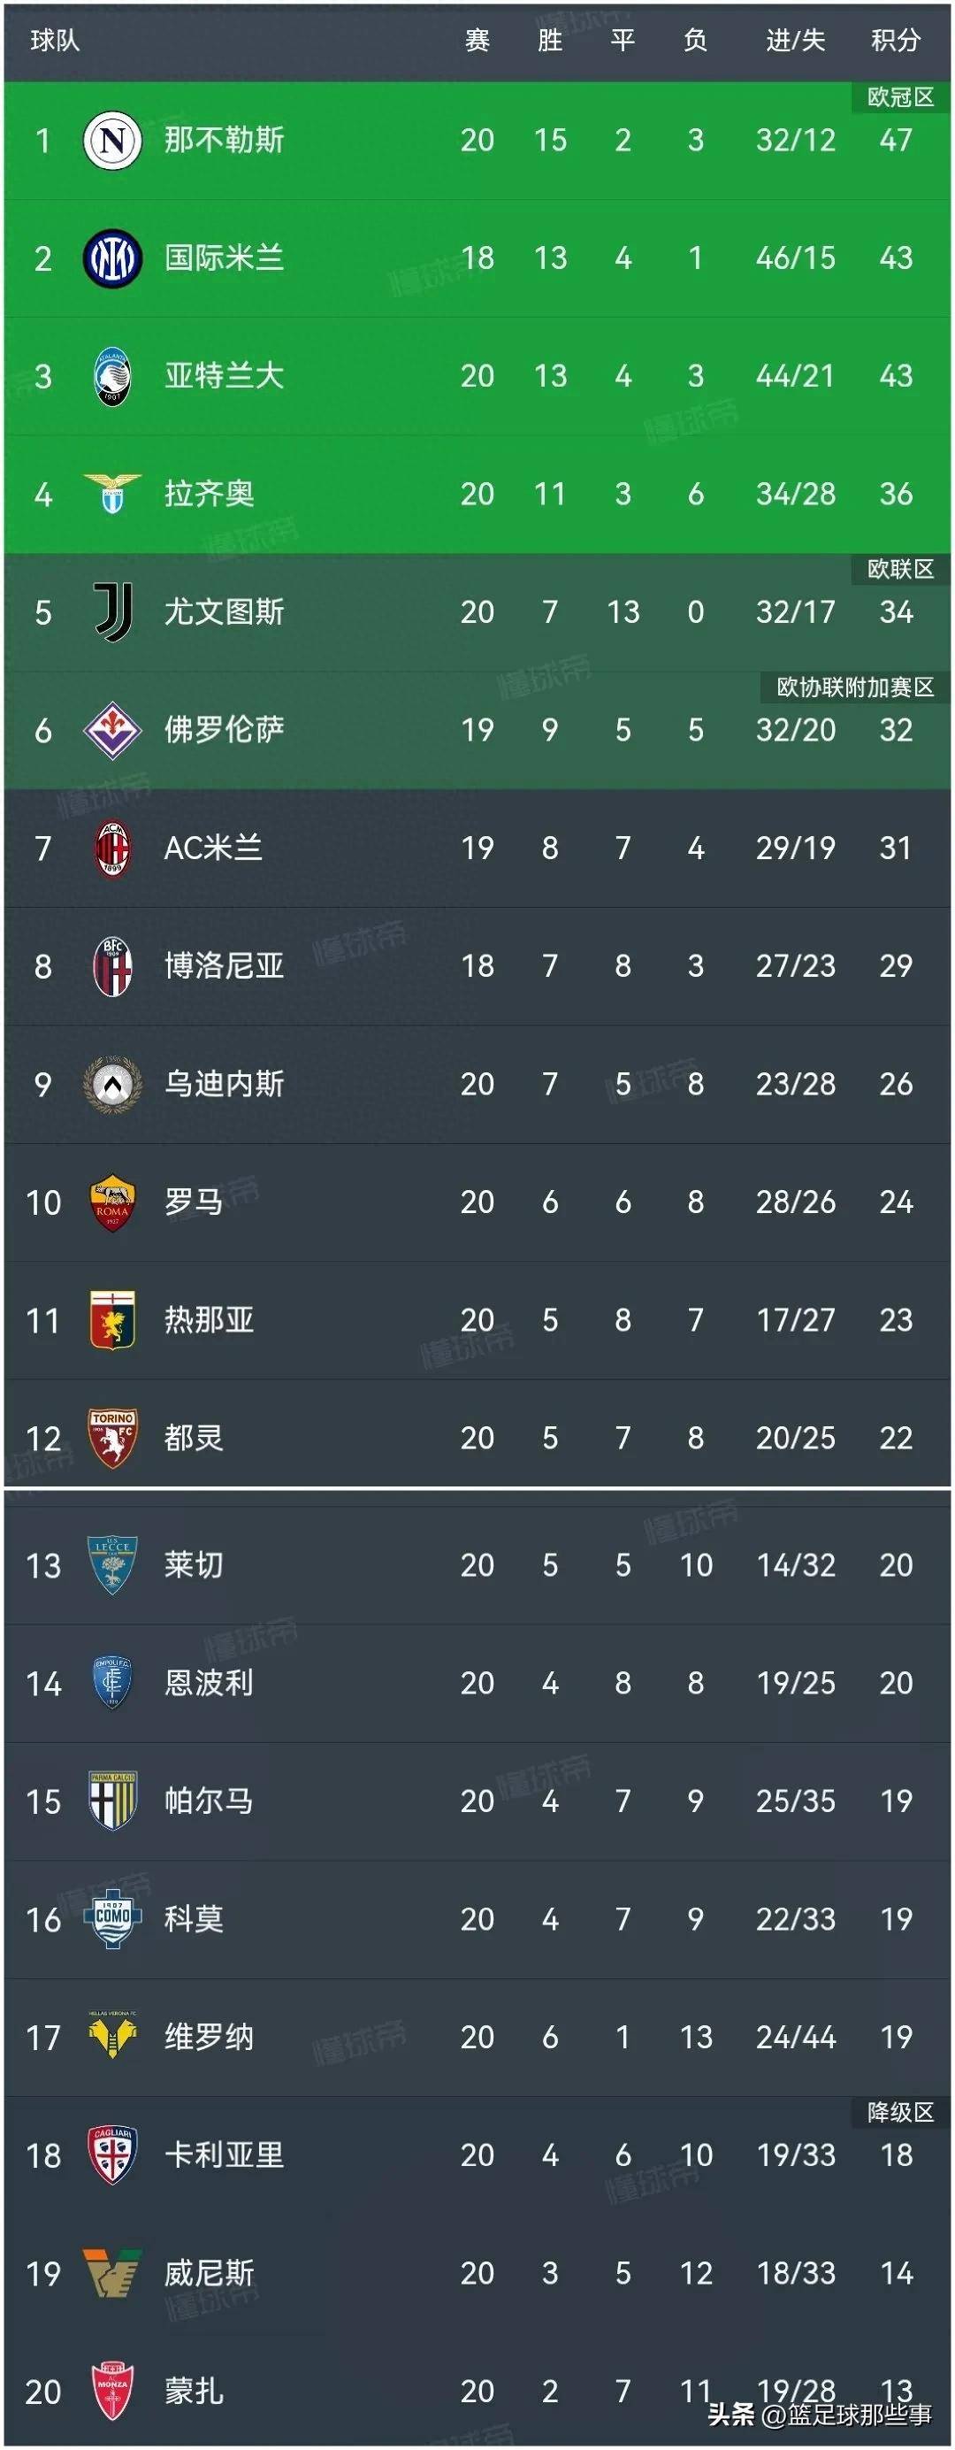Screen dimensions: 955x2450
Task: Click the Como club logo
Action: [x=112, y=1918]
